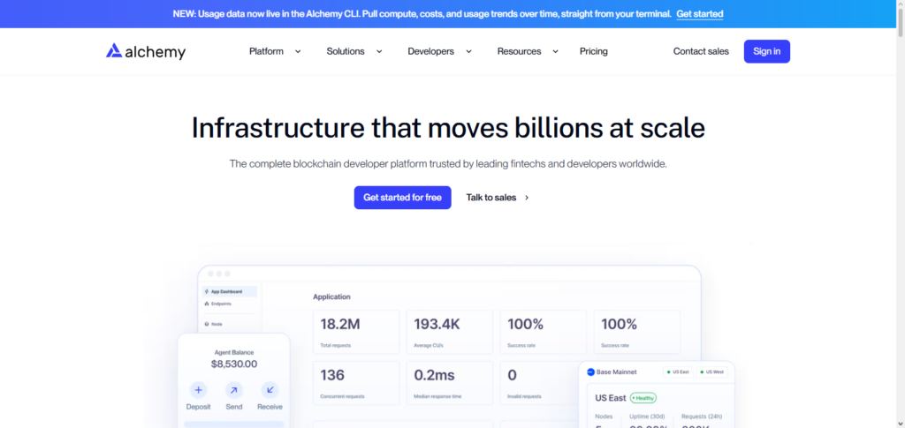This screenshot has height=428, width=905.
Task: Open the Platform menu
Action: tap(266, 51)
